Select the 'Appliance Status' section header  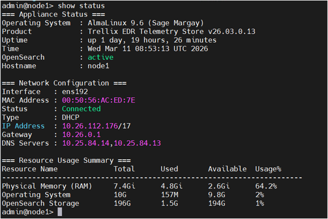(53, 14)
